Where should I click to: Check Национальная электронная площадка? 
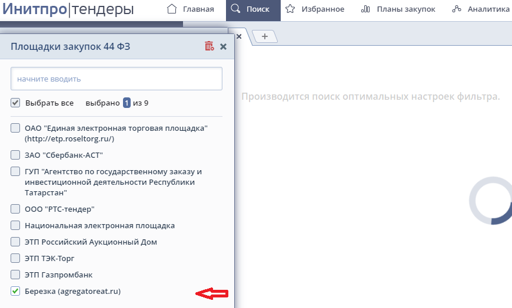coord(15,225)
